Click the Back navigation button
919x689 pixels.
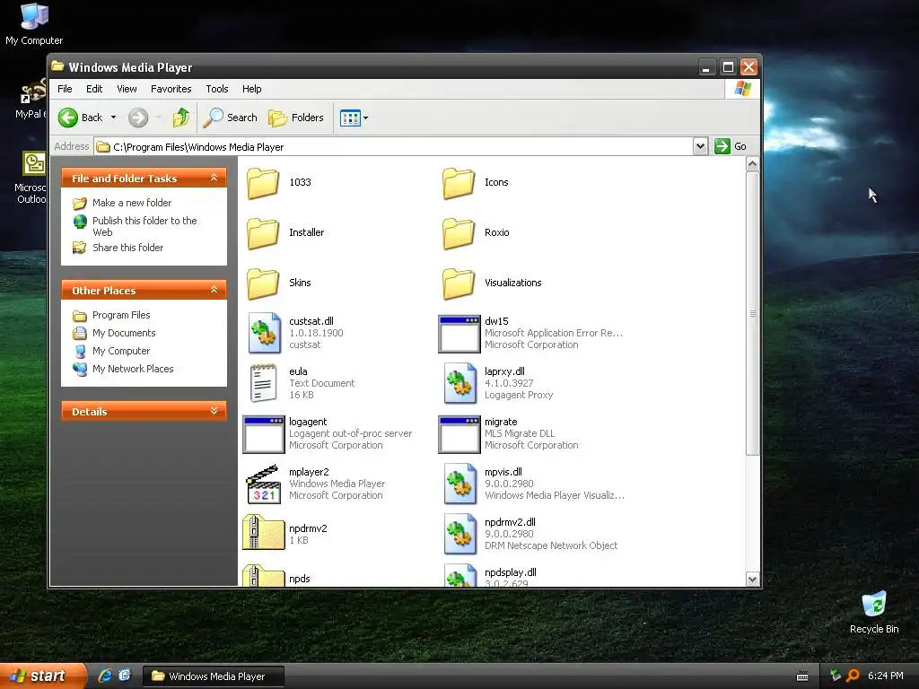pyautogui.click(x=81, y=118)
